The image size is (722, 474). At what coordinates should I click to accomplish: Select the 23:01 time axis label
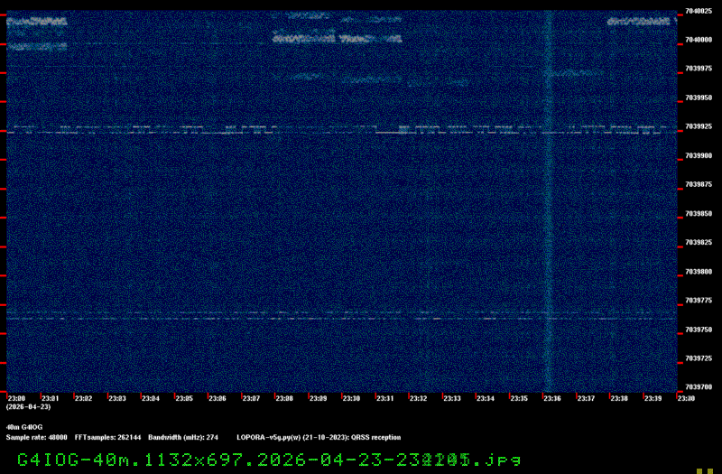(x=51, y=398)
